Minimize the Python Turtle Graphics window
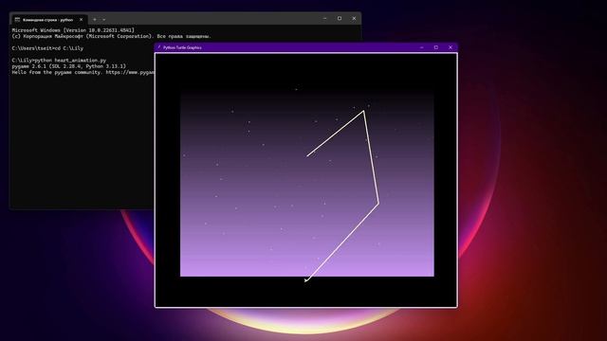This screenshot has height=341, width=607. 421,47
